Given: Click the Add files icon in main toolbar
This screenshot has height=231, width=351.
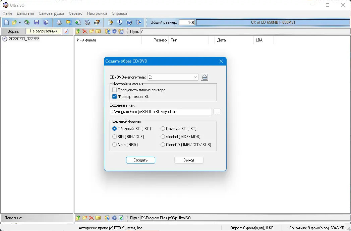Looking at the screenshot, I should coord(110,22).
